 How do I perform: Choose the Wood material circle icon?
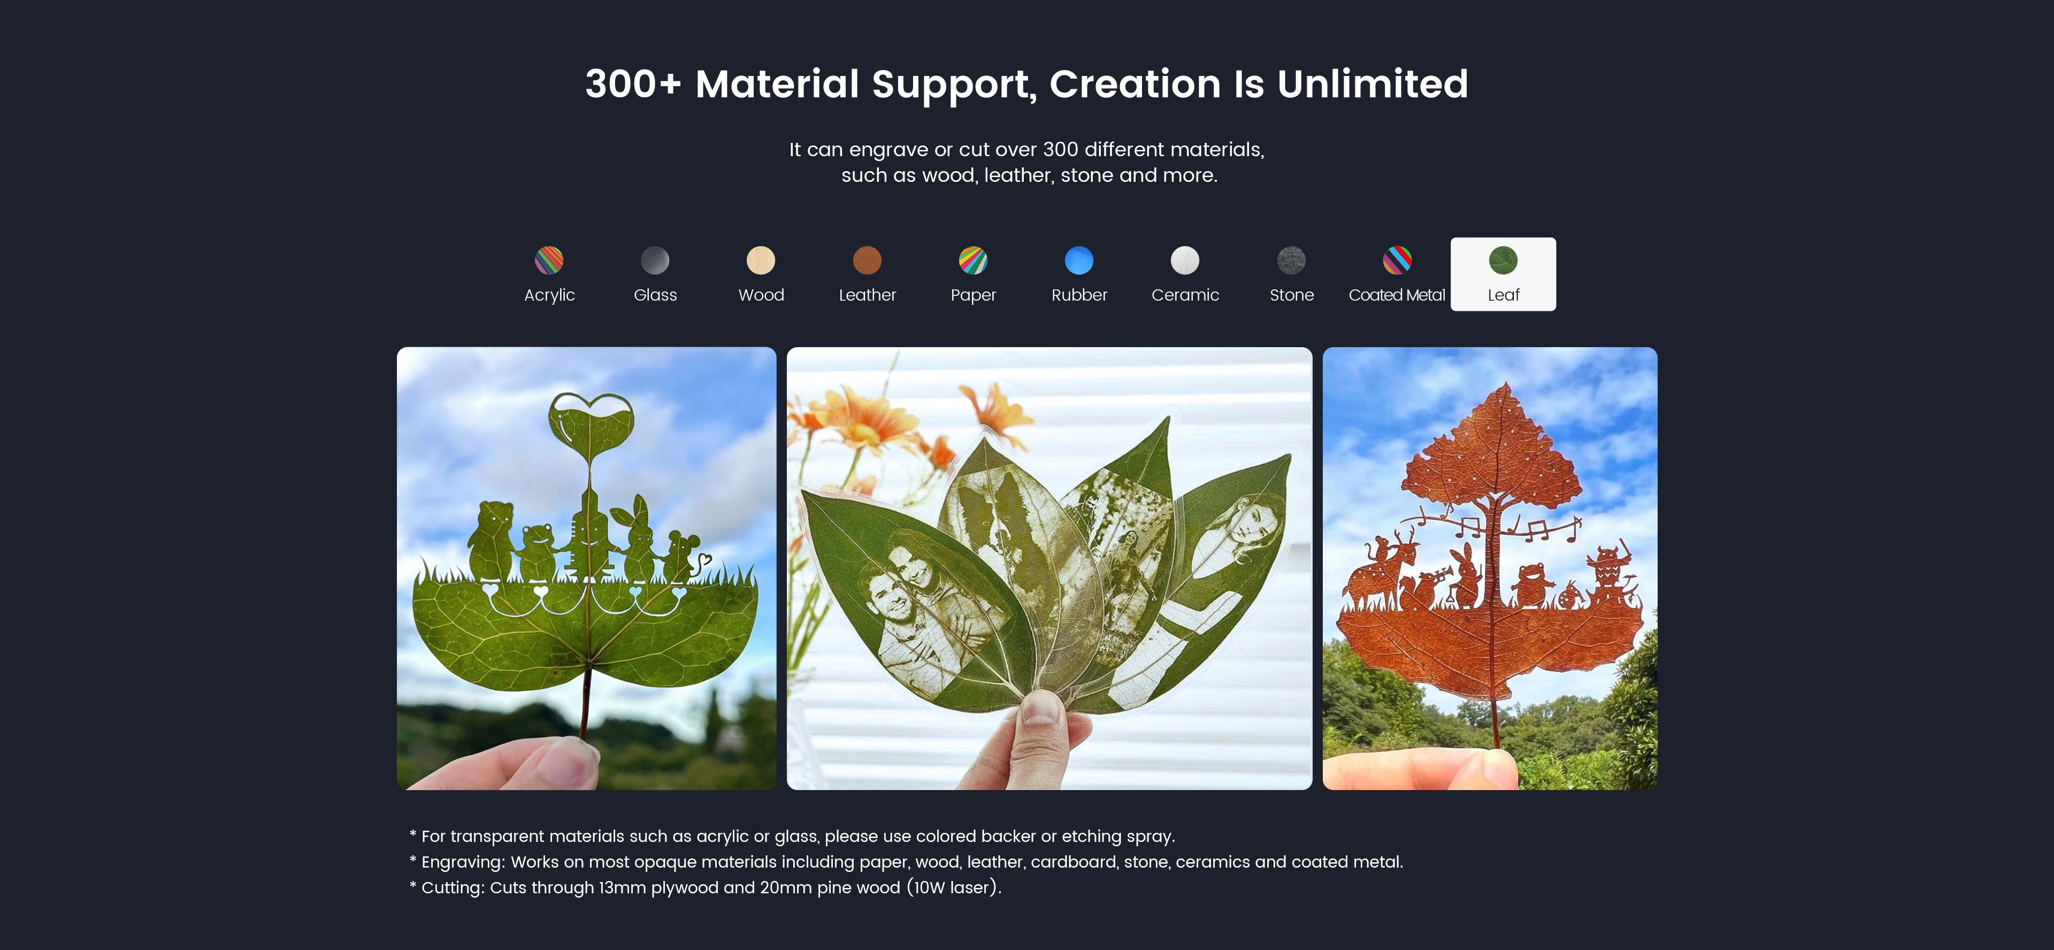click(761, 260)
